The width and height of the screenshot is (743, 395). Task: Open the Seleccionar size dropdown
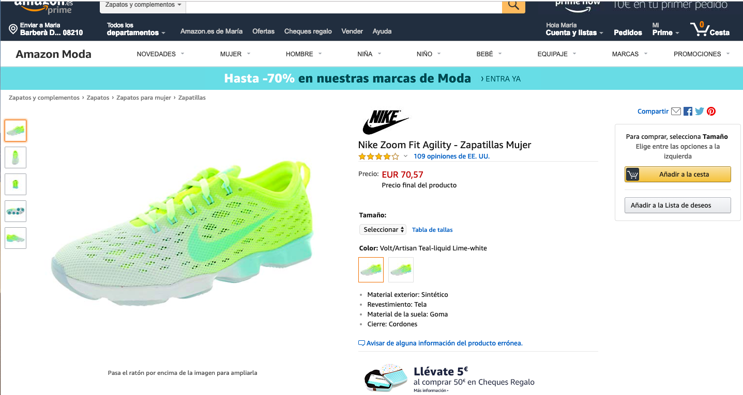tap(383, 230)
